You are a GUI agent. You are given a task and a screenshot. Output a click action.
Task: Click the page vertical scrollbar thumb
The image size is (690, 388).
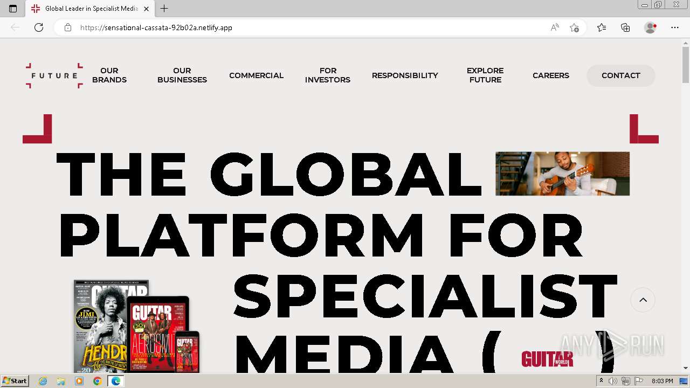pyautogui.click(x=686, y=65)
